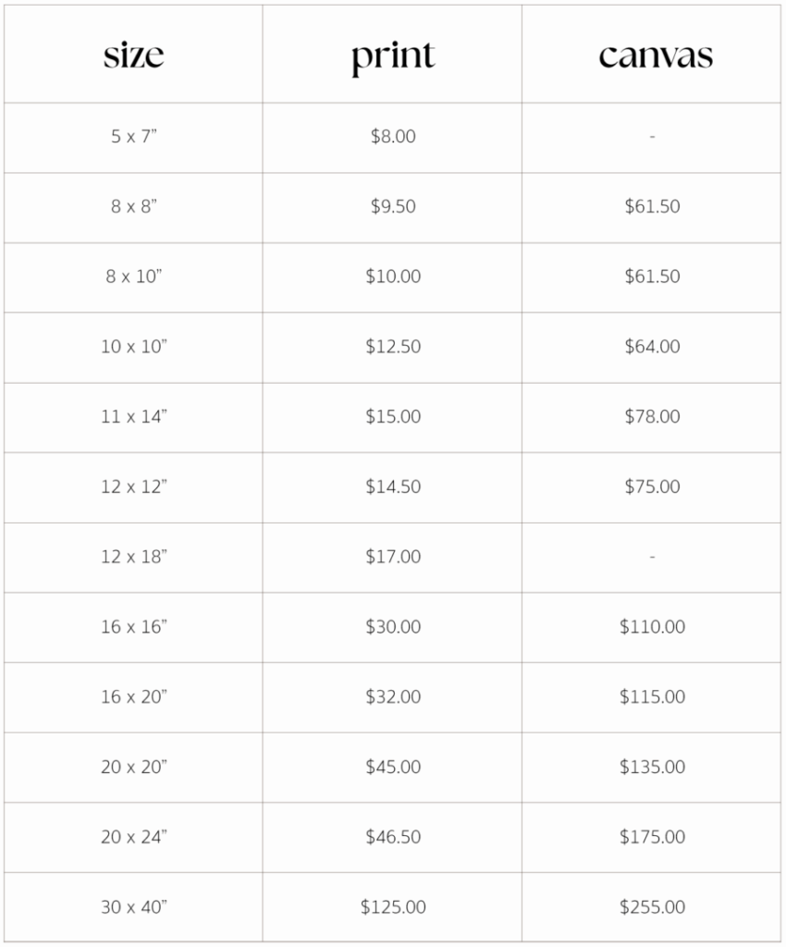Click the $14.50 print price
This screenshot has height=947, width=786.
tap(393, 486)
